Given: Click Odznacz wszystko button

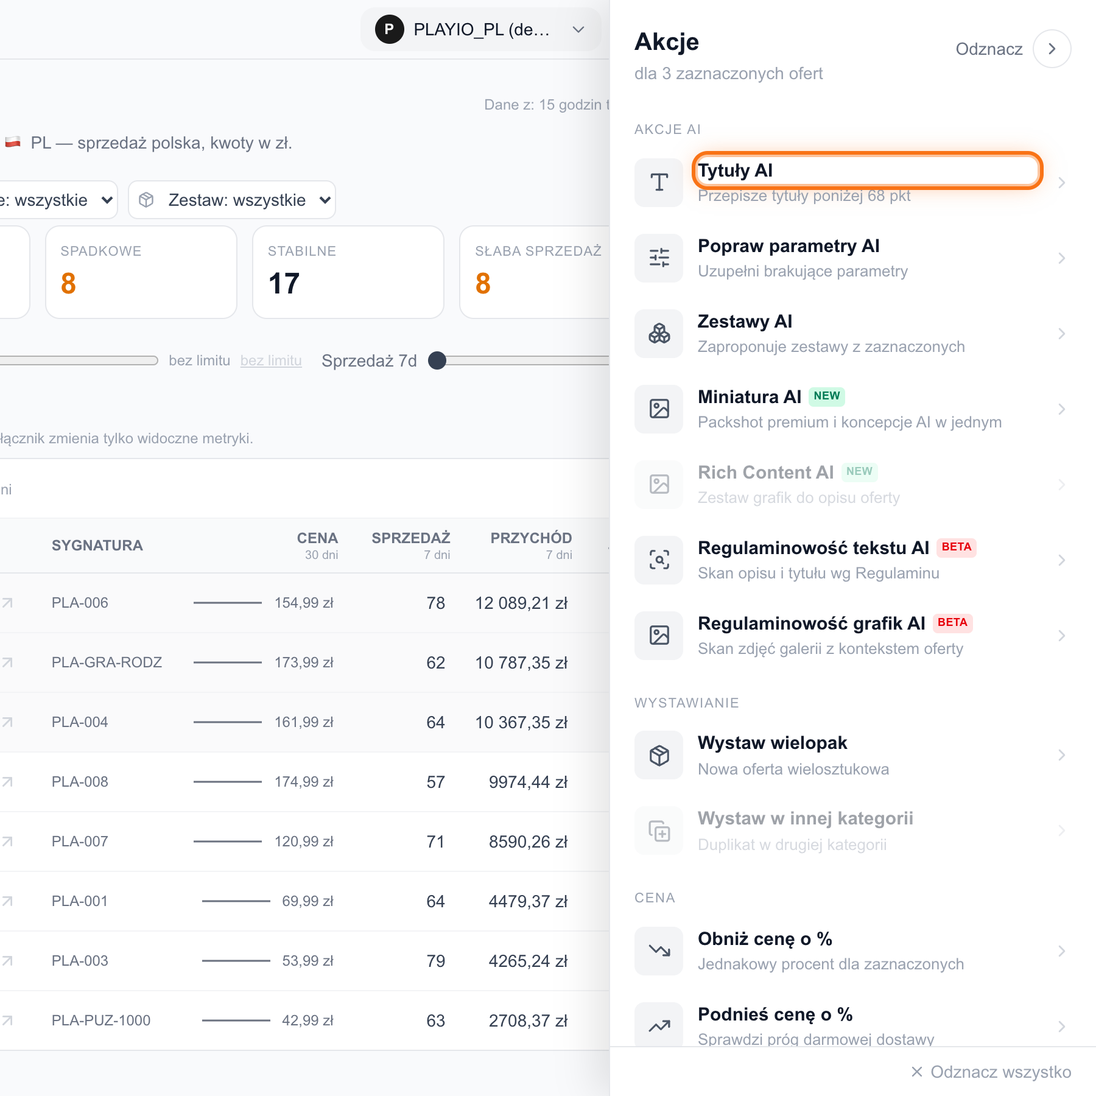Looking at the screenshot, I should 991,1072.
